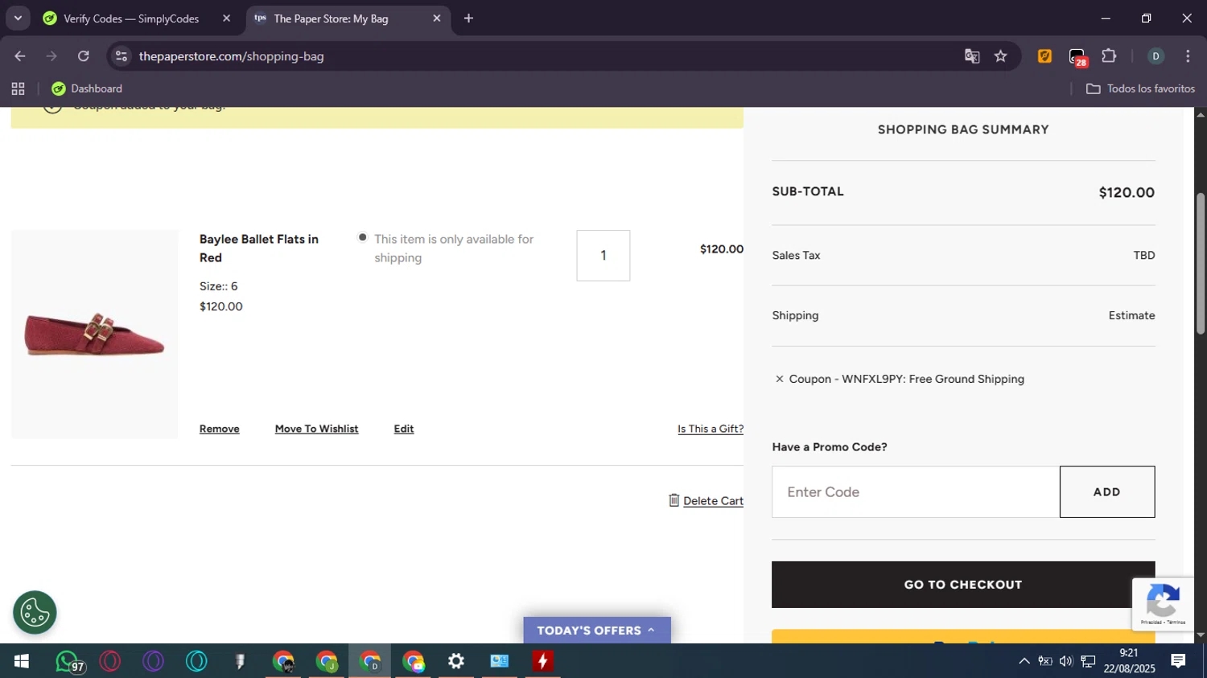Click the Delete Cart trash icon
The image size is (1207, 678).
[674, 500]
